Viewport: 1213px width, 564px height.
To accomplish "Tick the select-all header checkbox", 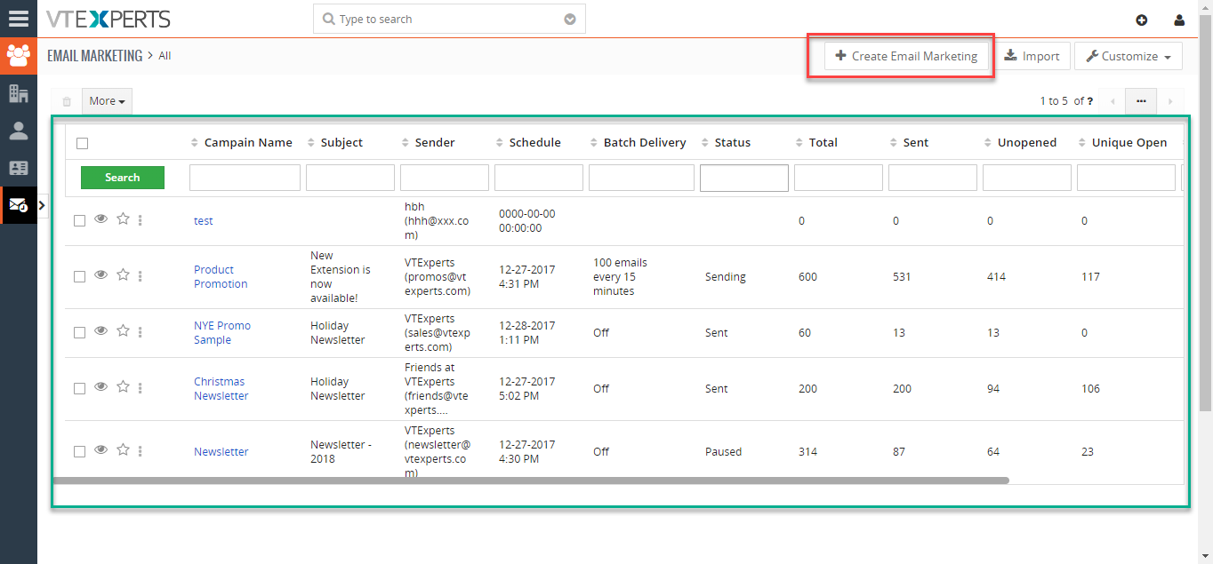I will pos(83,143).
